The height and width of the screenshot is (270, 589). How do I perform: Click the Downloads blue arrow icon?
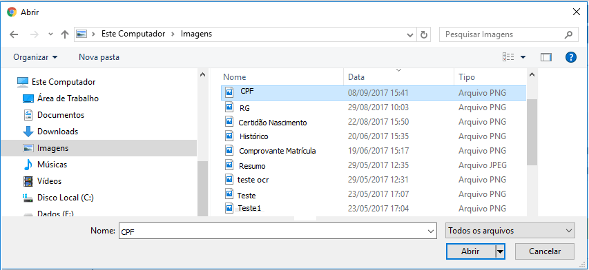(x=28, y=132)
